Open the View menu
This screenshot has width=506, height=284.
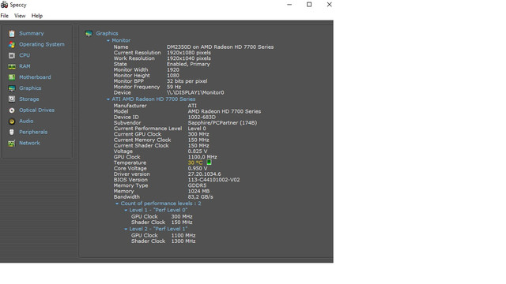tap(20, 16)
